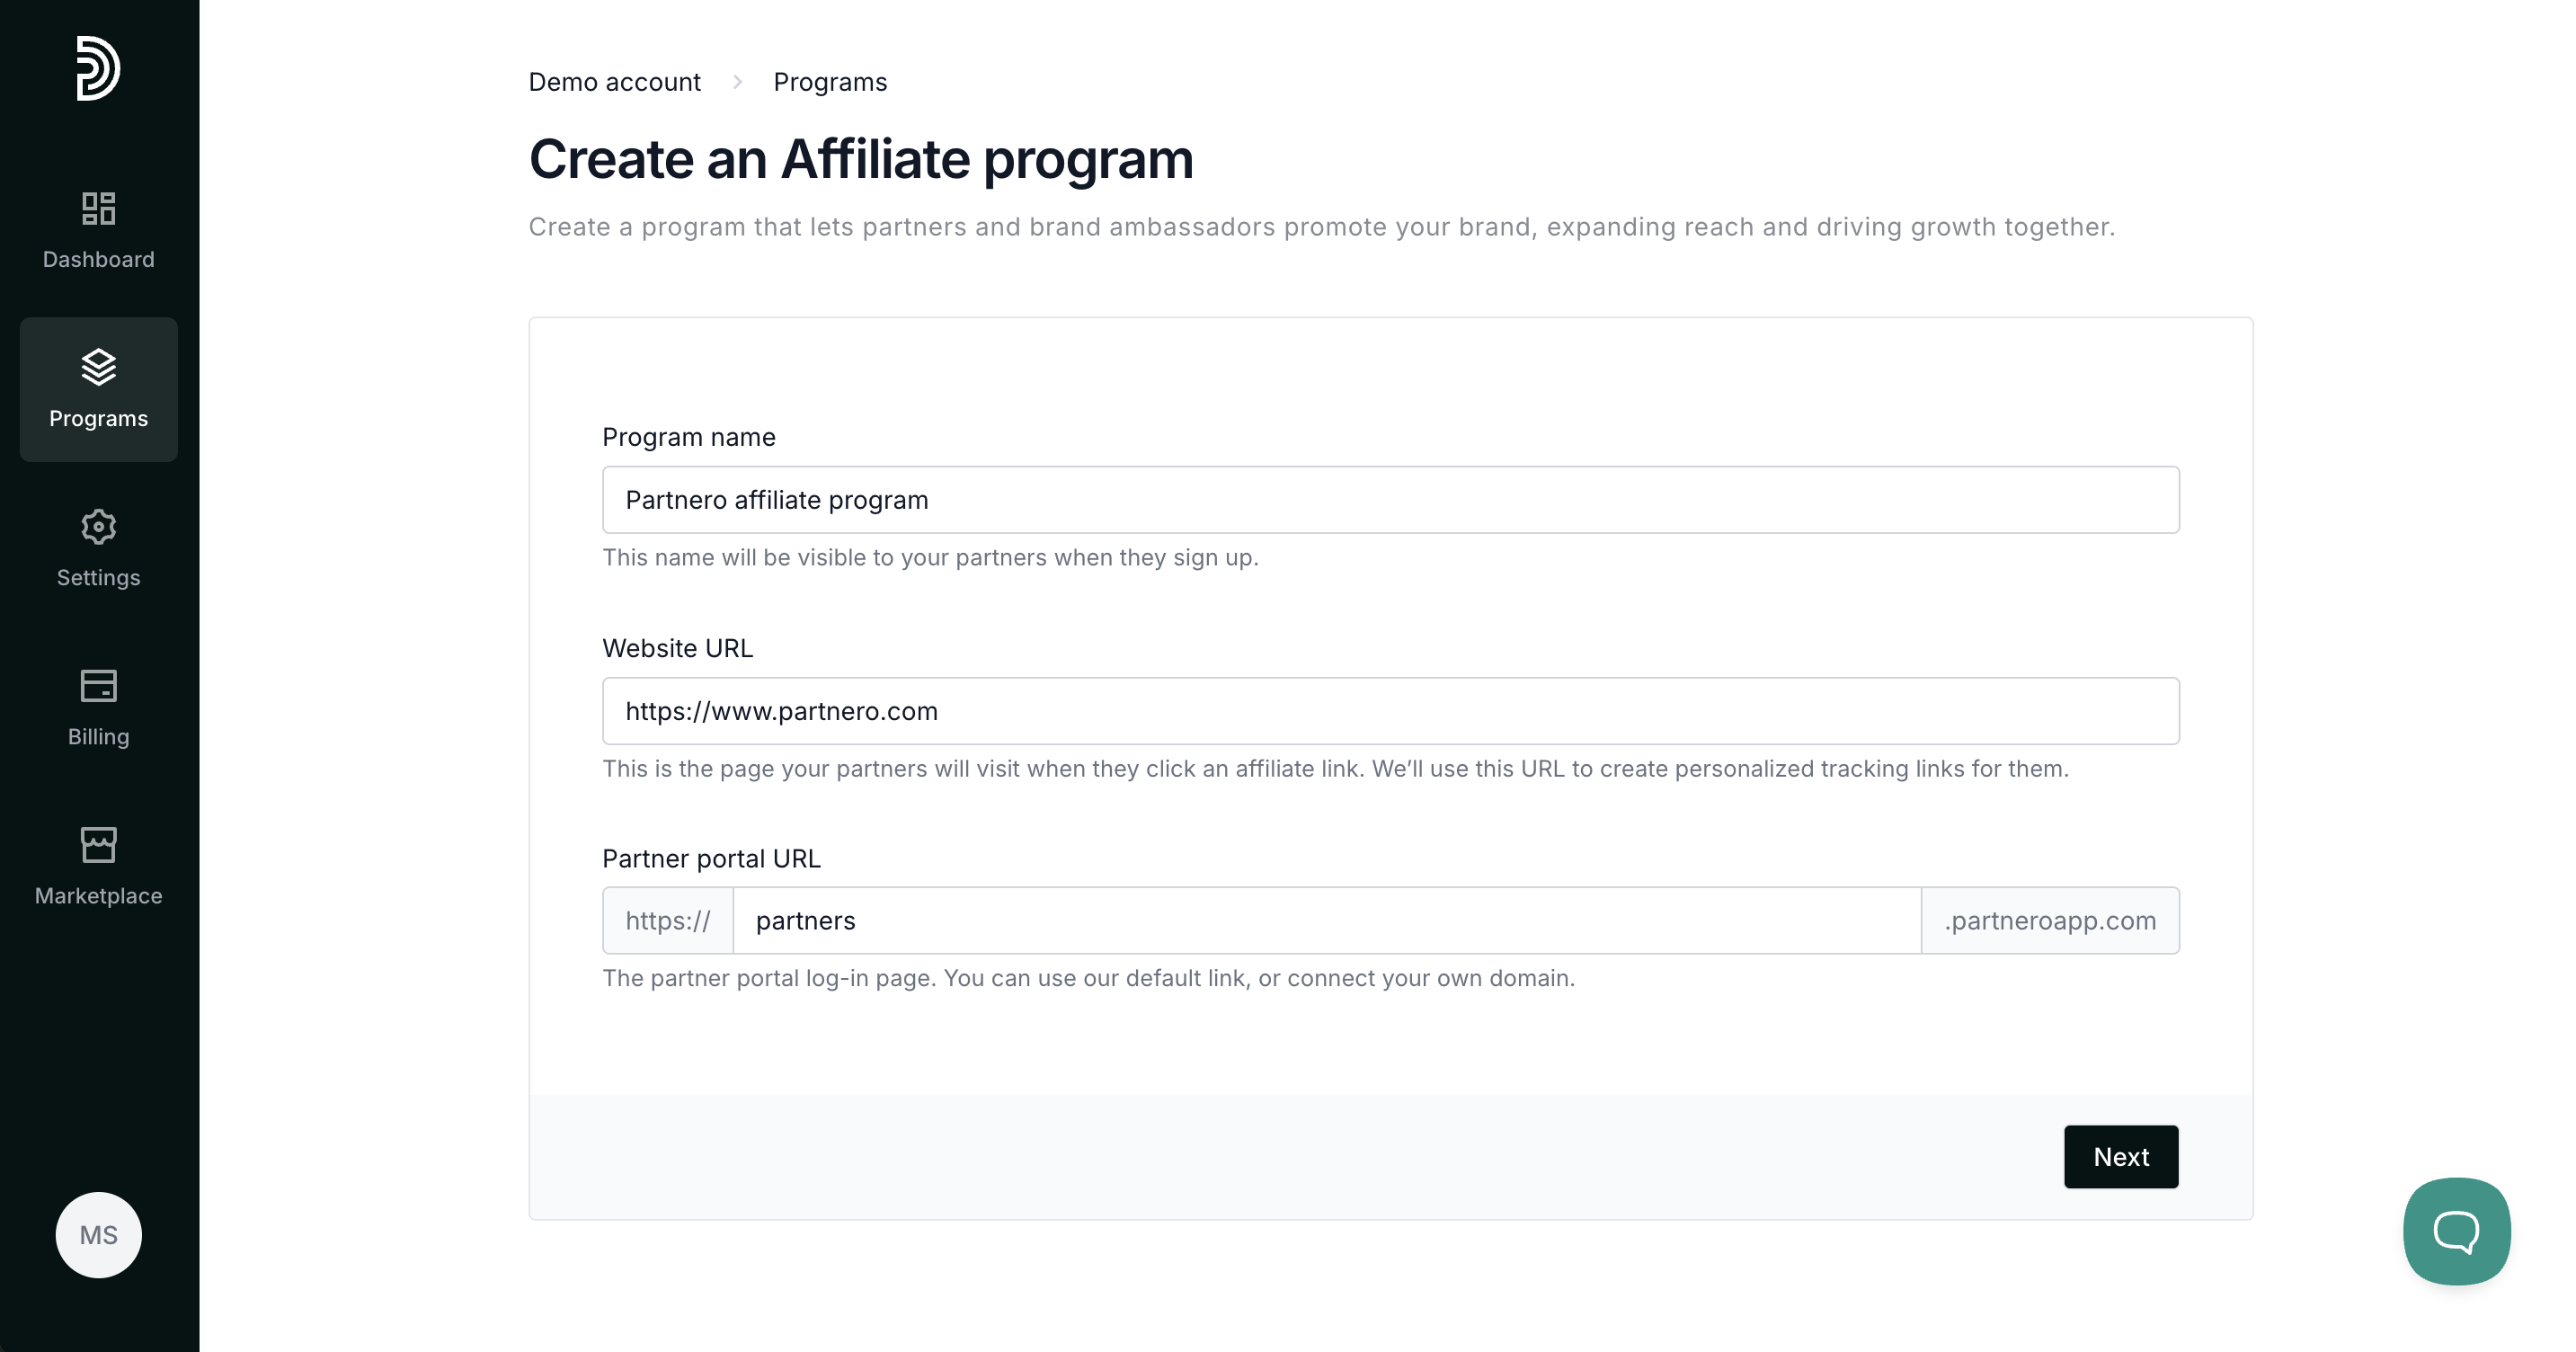Screen dimensions: 2576x1352
Task: Navigate to Programs breadcrumb link
Action: tap(830, 82)
